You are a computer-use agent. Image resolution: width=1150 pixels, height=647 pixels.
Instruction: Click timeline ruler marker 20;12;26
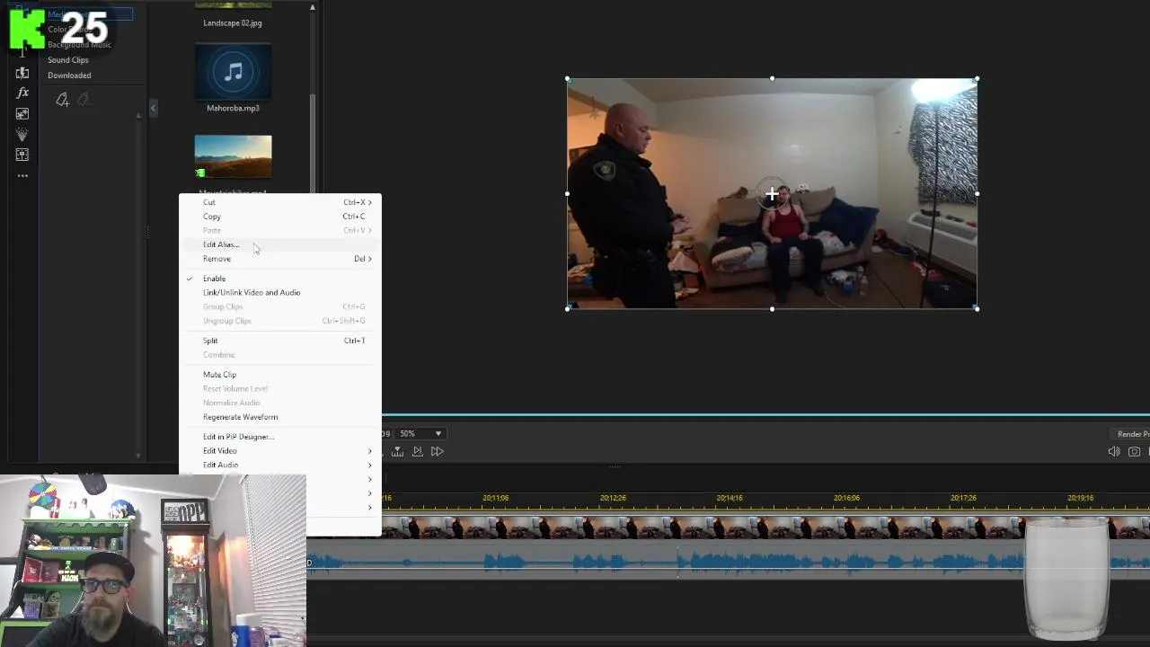pyautogui.click(x=613, y=498)
